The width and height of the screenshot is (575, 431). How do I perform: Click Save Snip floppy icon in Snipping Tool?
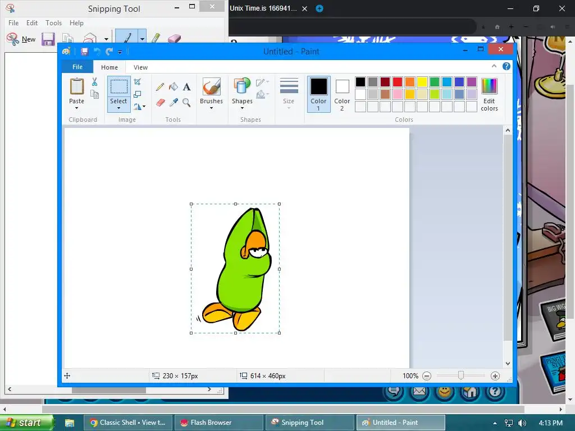[x=48, y=39]
